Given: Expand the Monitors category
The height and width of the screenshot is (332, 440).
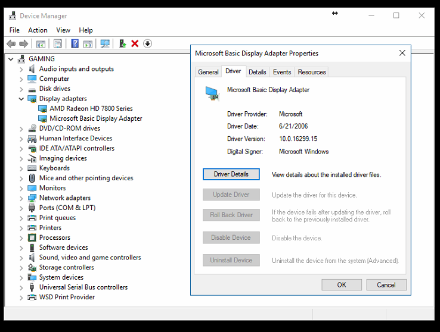Looking at the screenshot, I should click(x=21, y=189).
